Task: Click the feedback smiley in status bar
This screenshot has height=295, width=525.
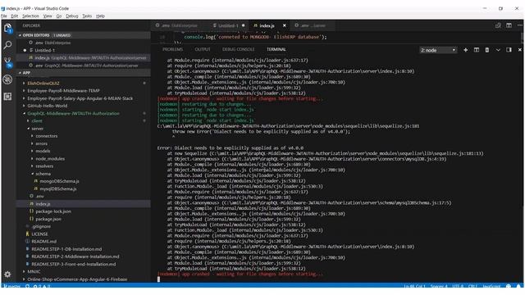Action: 509,286
